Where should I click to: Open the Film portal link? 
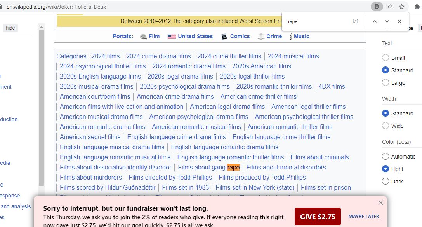[154, 37]
